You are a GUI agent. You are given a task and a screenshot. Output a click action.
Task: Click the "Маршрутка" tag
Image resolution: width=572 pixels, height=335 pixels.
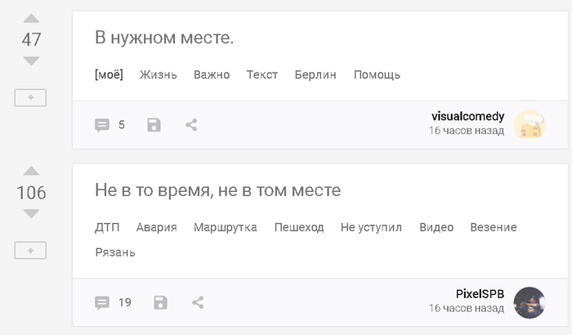click(x=225, y=228)
